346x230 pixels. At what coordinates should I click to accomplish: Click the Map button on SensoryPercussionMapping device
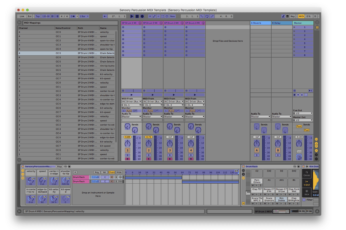click(59, 167)
